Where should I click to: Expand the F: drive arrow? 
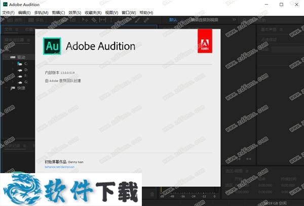(x=13, y=76)
